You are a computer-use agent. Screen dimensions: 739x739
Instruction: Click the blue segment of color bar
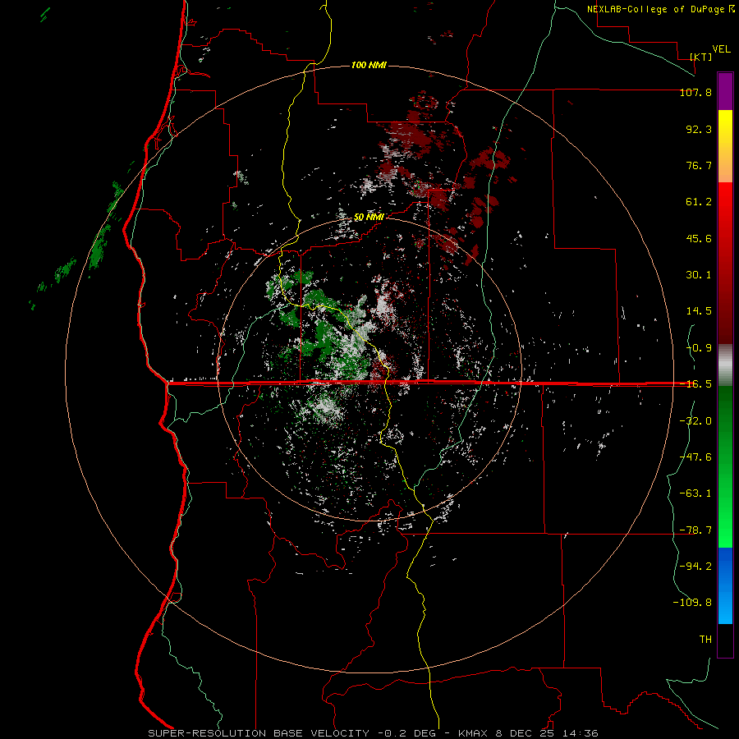point(725,585)
